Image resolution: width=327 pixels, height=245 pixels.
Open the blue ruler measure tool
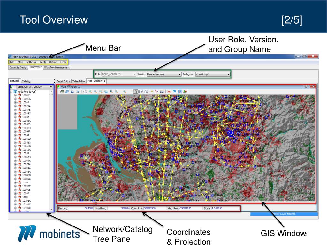tap(162, 92)
